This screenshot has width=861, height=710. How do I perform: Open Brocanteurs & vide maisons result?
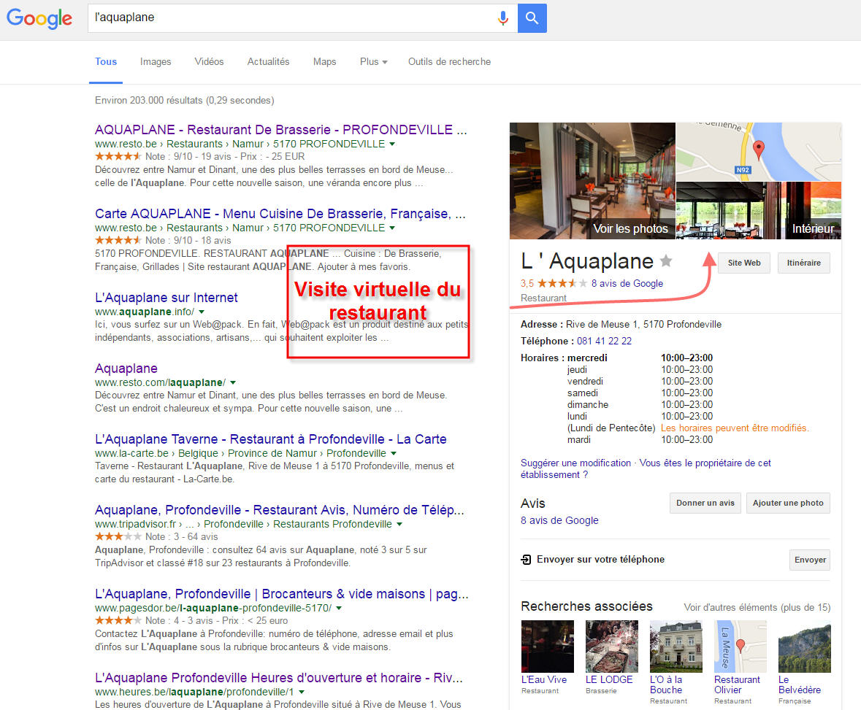click(x=282, y=594)
